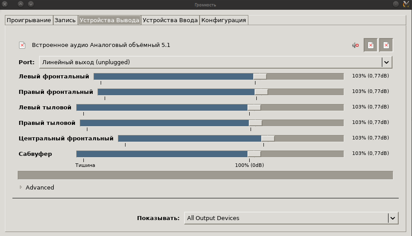Open the Показывать dropdown with All Output Devices
Viewport: 412px width, 236px height.
tap(291, 218)
